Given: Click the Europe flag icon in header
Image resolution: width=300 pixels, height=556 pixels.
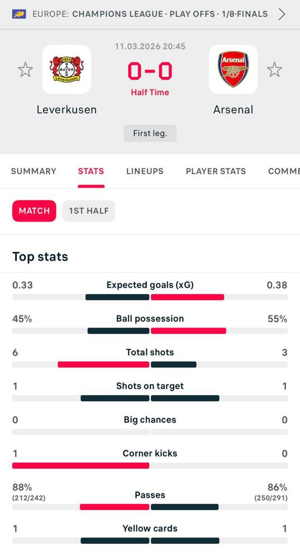Looking at the screenshot, I should pos(19,14).
